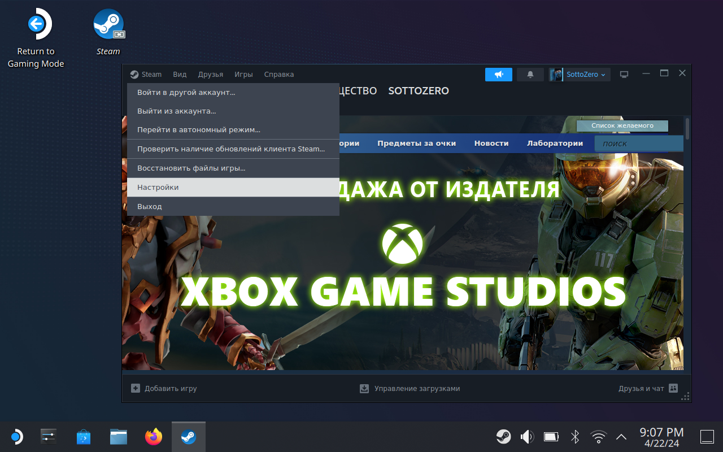
Task: Open the Bluetooth tray icon
Action: (x=574, y=437)
